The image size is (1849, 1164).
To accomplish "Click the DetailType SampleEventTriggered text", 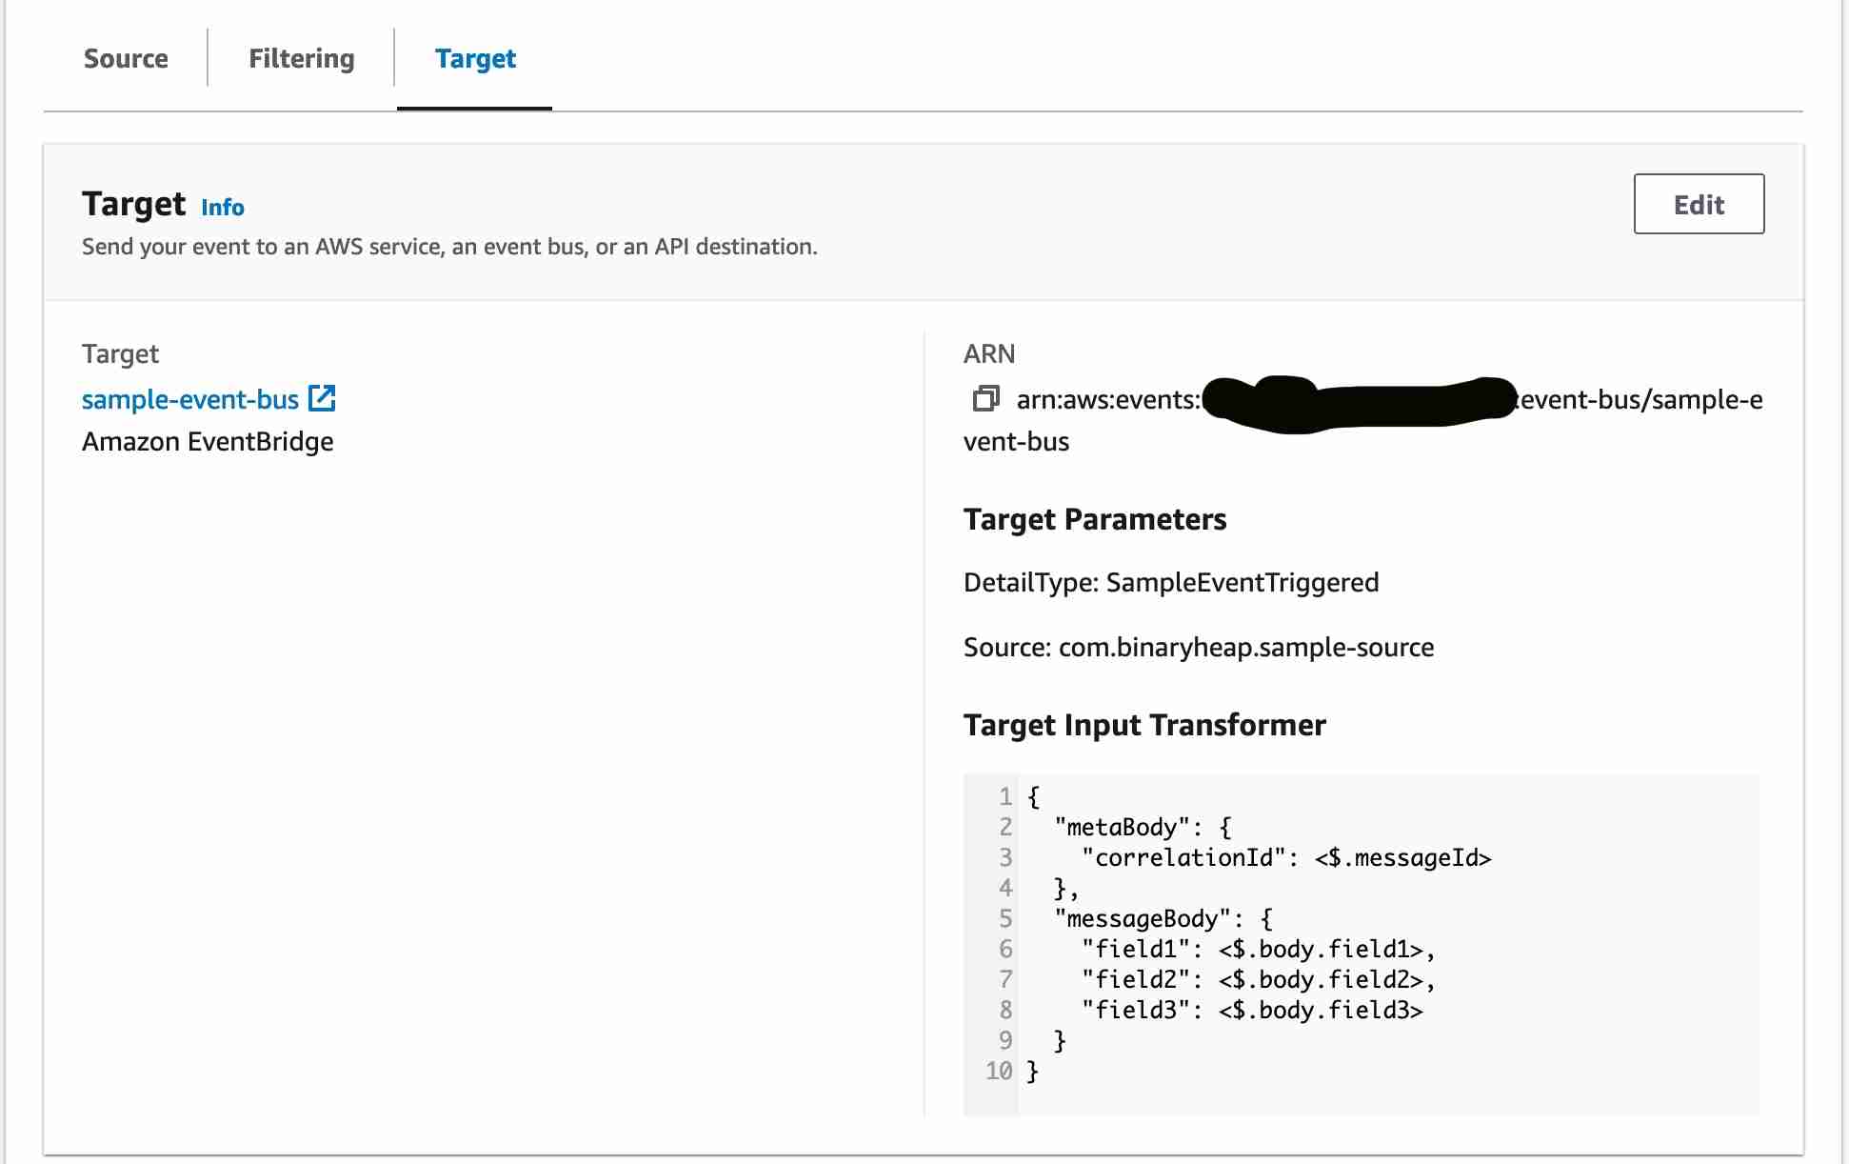I will (1170, 583).
